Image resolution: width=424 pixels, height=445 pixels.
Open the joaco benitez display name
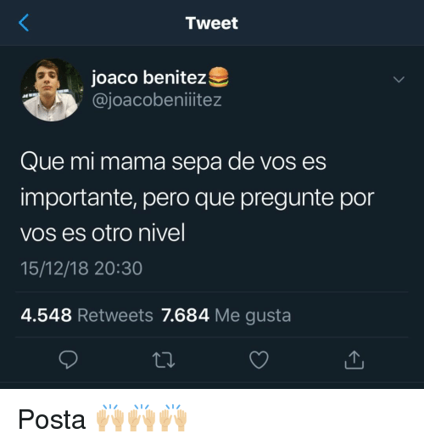(148, 77)
